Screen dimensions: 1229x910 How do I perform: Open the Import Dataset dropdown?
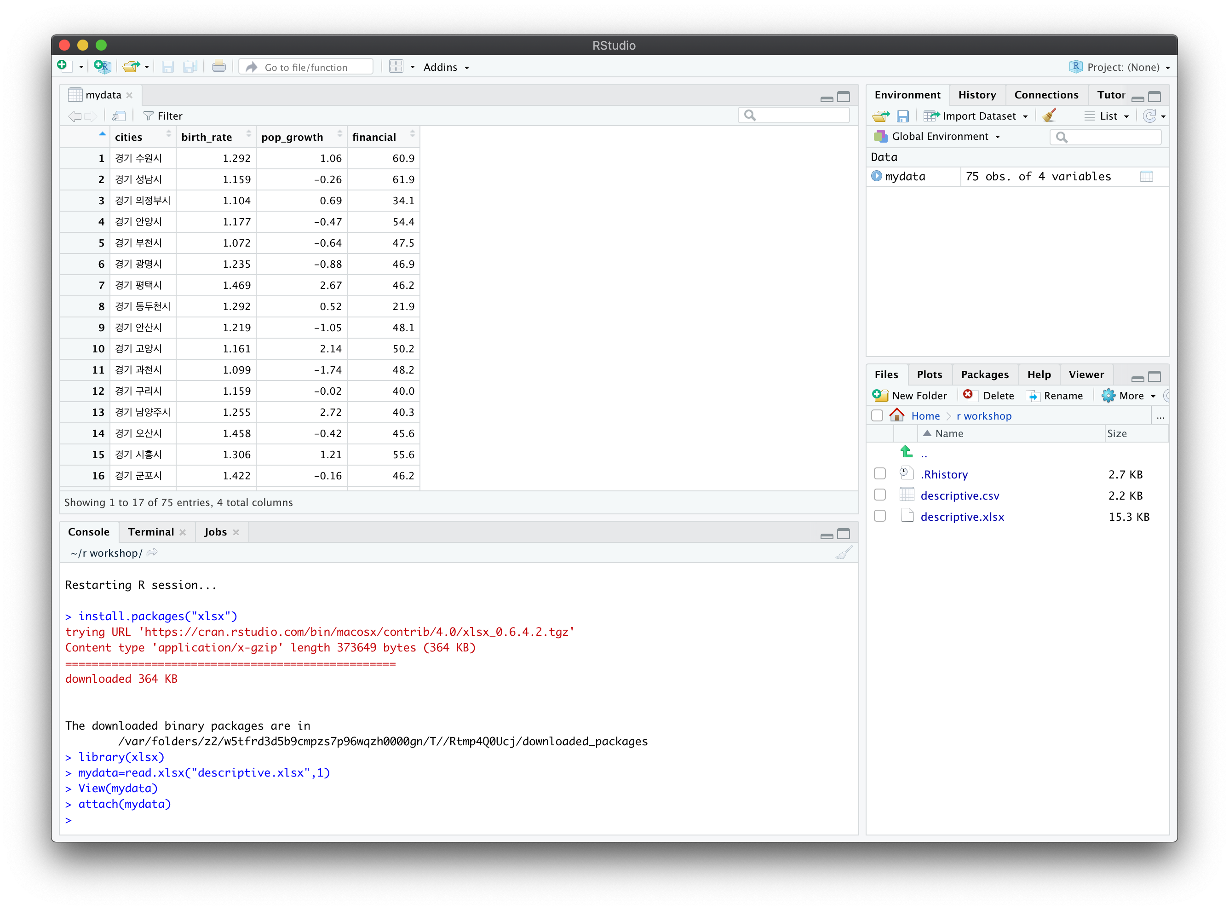click(976, 115)
